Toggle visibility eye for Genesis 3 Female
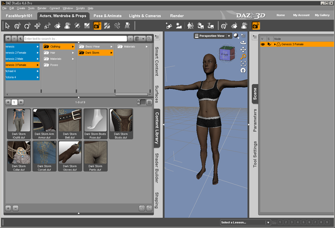 tap(263, 44)
